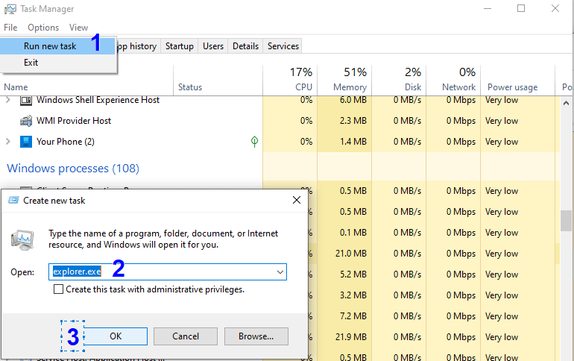Click the Windows processes (108) group heading
574x361 pixels.
pos(73,169)
